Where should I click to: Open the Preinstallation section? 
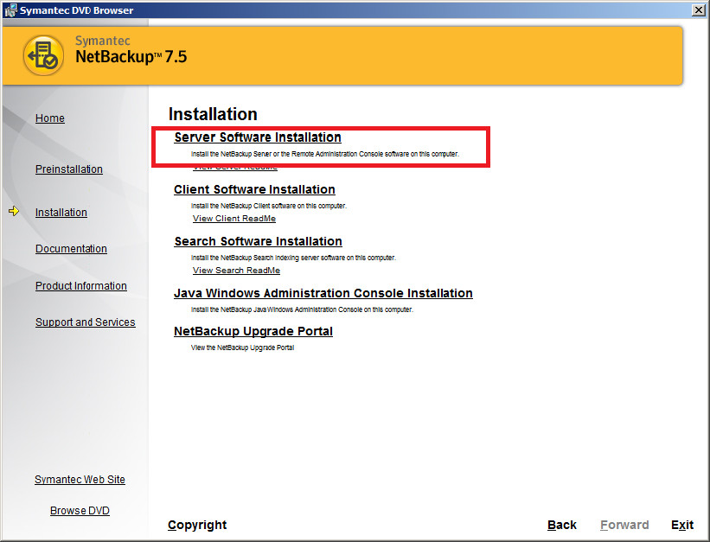coord(68,169)
